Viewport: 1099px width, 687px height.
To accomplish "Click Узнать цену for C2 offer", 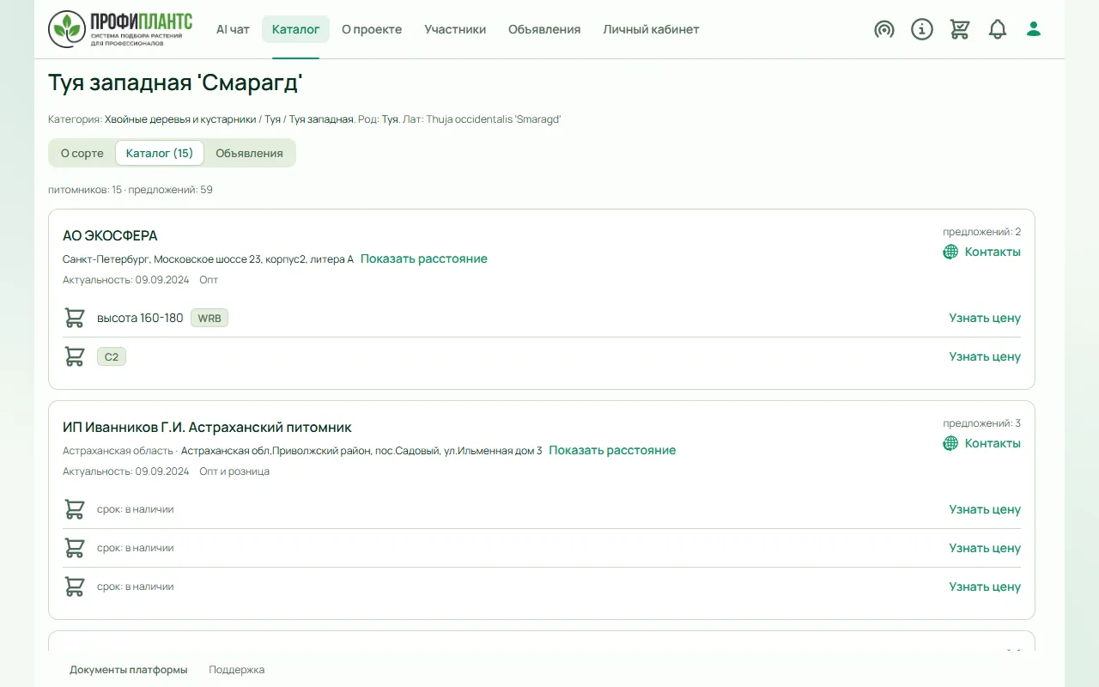I will (x=985, y=356).
